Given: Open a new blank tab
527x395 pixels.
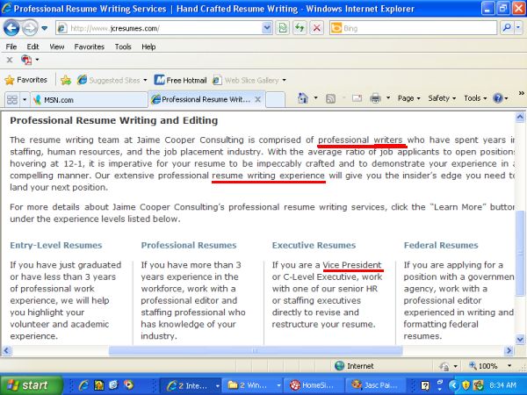Looking at the screenshot, I should (x=275, y=100).
